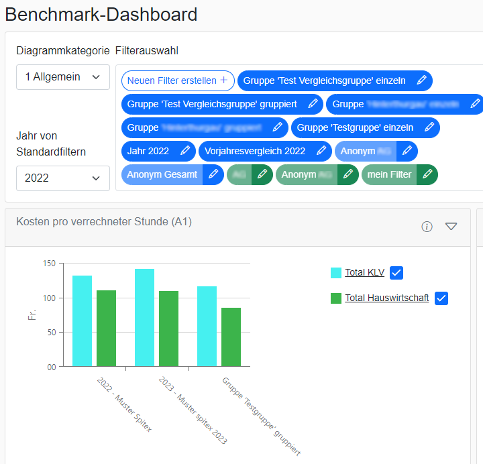This screenshot has width=483, height=464.
Task: Uncheck the Total Hauswirtschaft checkbox
Action: coord(441,298)
